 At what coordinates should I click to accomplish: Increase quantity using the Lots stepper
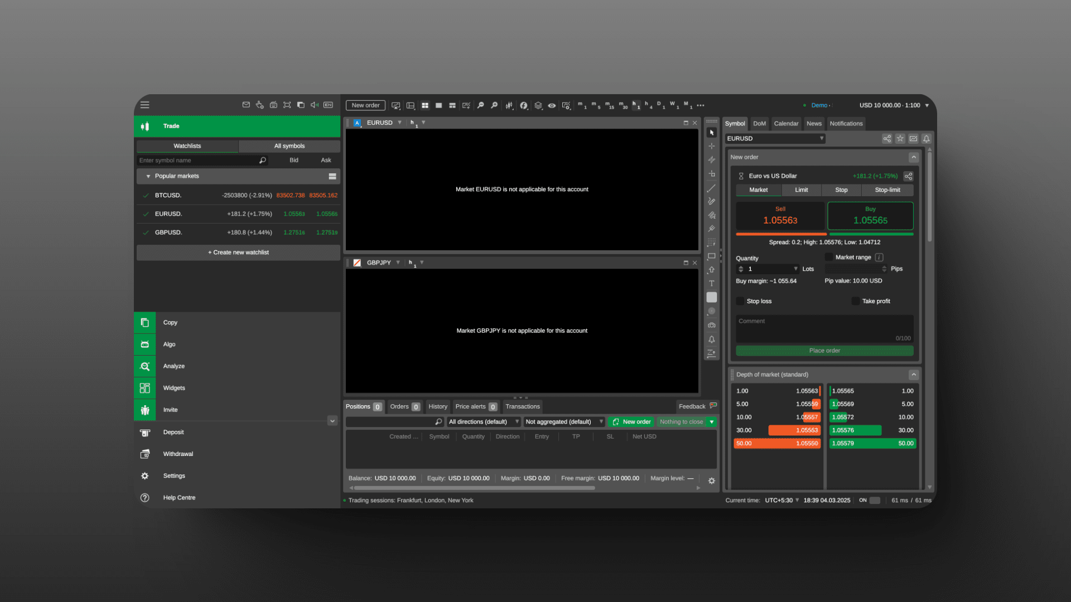(x=742, y=266)
